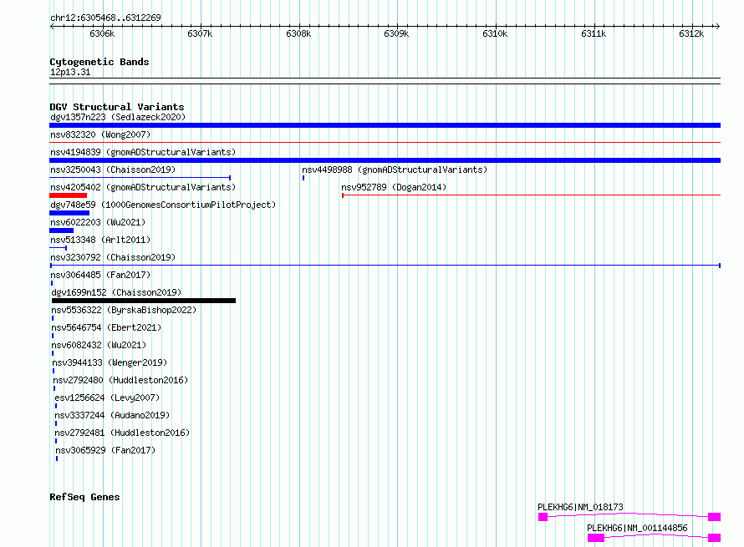Click the 6311k ruler position
The height and width of the screenshot is (547, 744).
(594, 33)
